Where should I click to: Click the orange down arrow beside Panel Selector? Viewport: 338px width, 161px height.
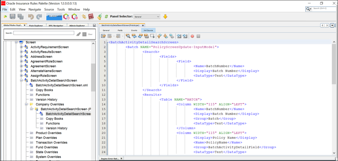coord(165,16)
